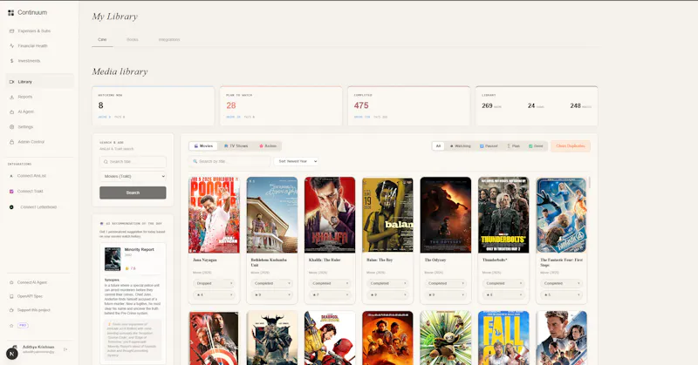The image size is (698, 365).
Task: Switch media type to TV Shows
Action: pyautogui.click(x=236, y=145)
